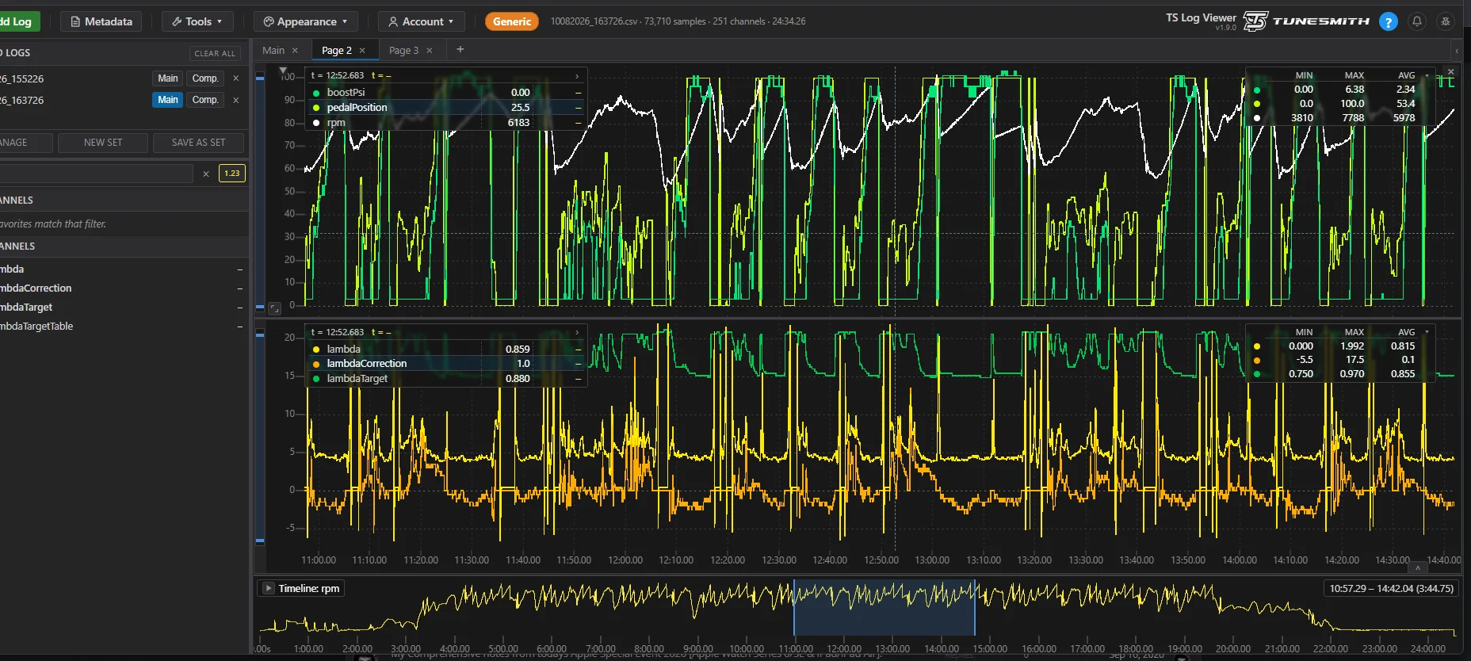Close the Page 2 tab
This screenshot has height=661, width=1471.
click(x=362, y=51)
